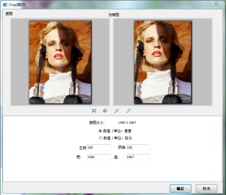Select the 数值 (单位: 像素) radio option
The image size is (226, 195).
point(101,131)
